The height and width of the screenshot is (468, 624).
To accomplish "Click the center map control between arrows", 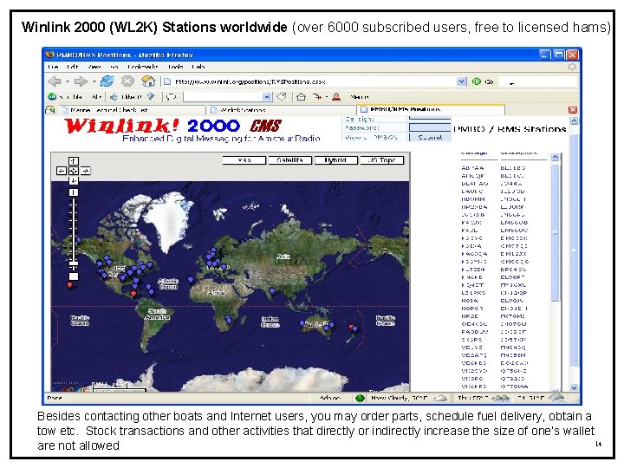I will tap(73, 171).
